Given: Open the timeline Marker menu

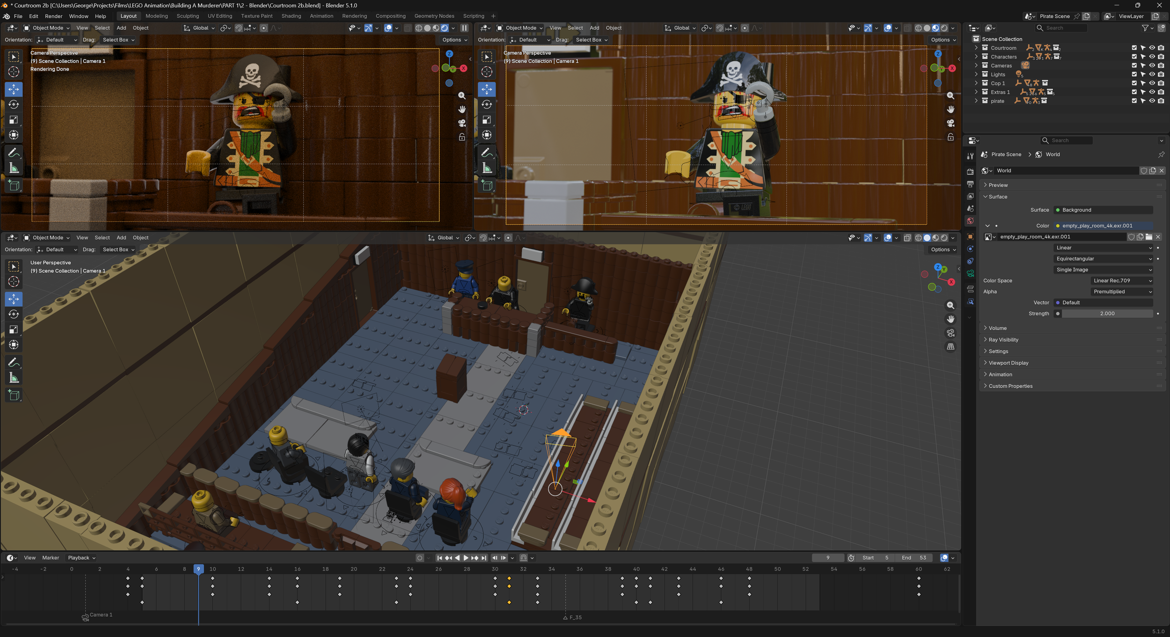Looking at the screenshot, I should coord(51,558).
